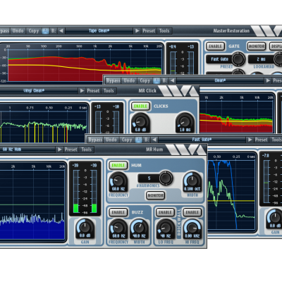Open Preset menu in Fast Gate* window

pyautogui.click(x=262, y=140)
